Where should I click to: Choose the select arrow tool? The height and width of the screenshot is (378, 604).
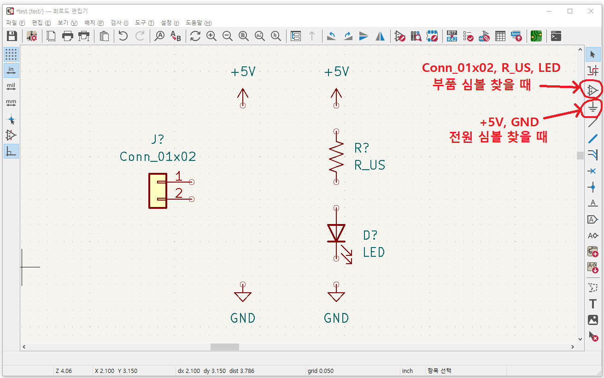[593, 55]
